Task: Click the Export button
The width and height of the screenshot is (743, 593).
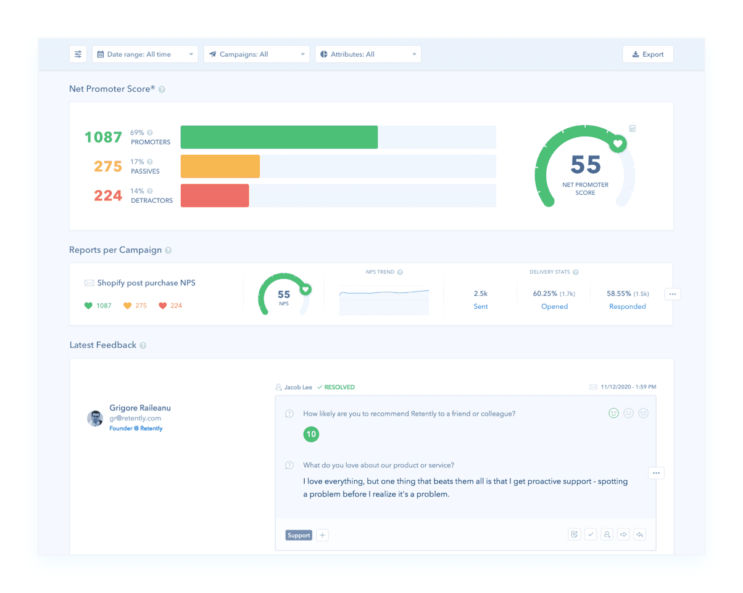Action: (x=648, y=54)
